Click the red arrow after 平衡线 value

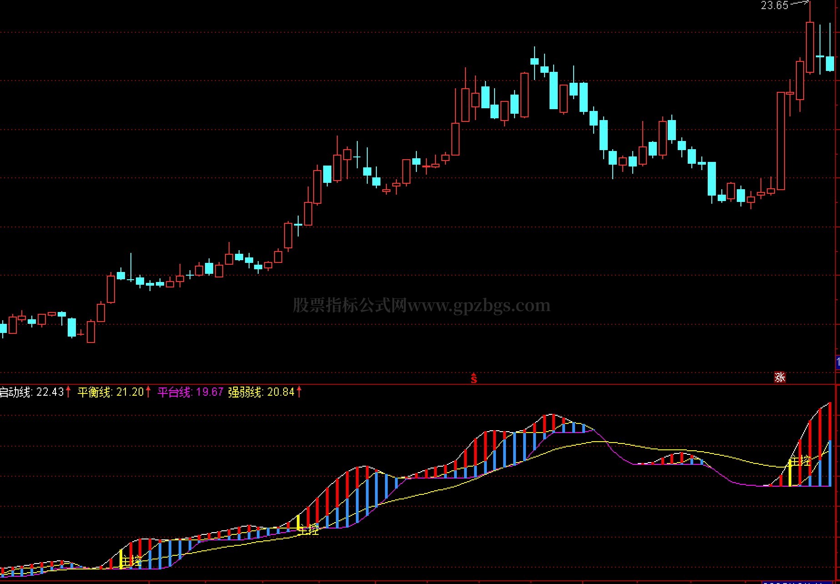148,392
